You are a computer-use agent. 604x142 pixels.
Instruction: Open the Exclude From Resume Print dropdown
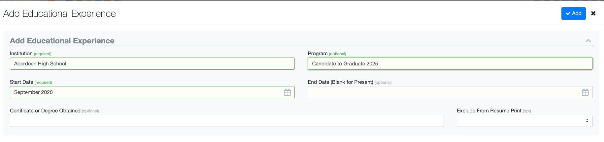click(525, 121)
